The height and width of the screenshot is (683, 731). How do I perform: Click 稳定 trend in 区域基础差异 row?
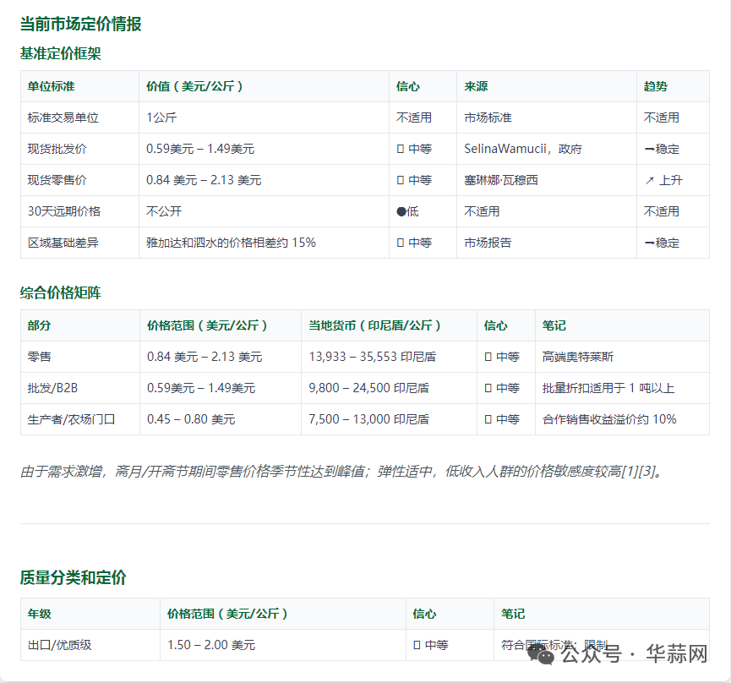662,243
